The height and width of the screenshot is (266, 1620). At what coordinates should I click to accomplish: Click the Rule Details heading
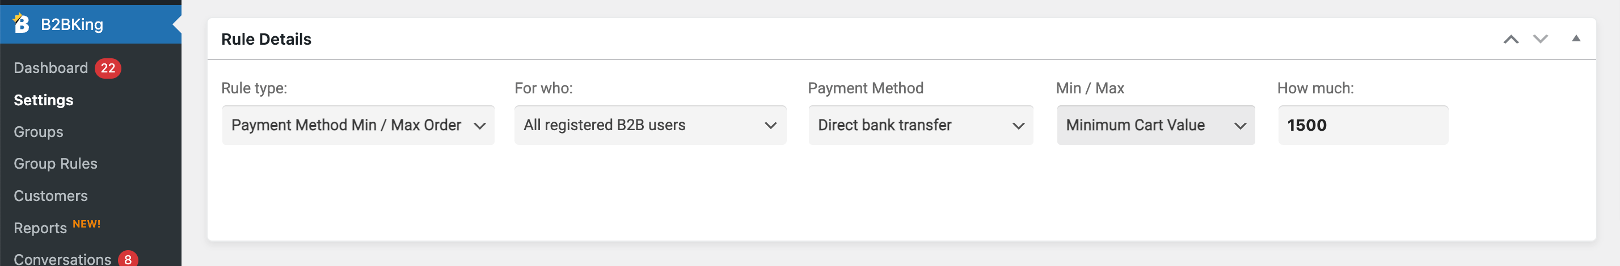tap(266, 39)
